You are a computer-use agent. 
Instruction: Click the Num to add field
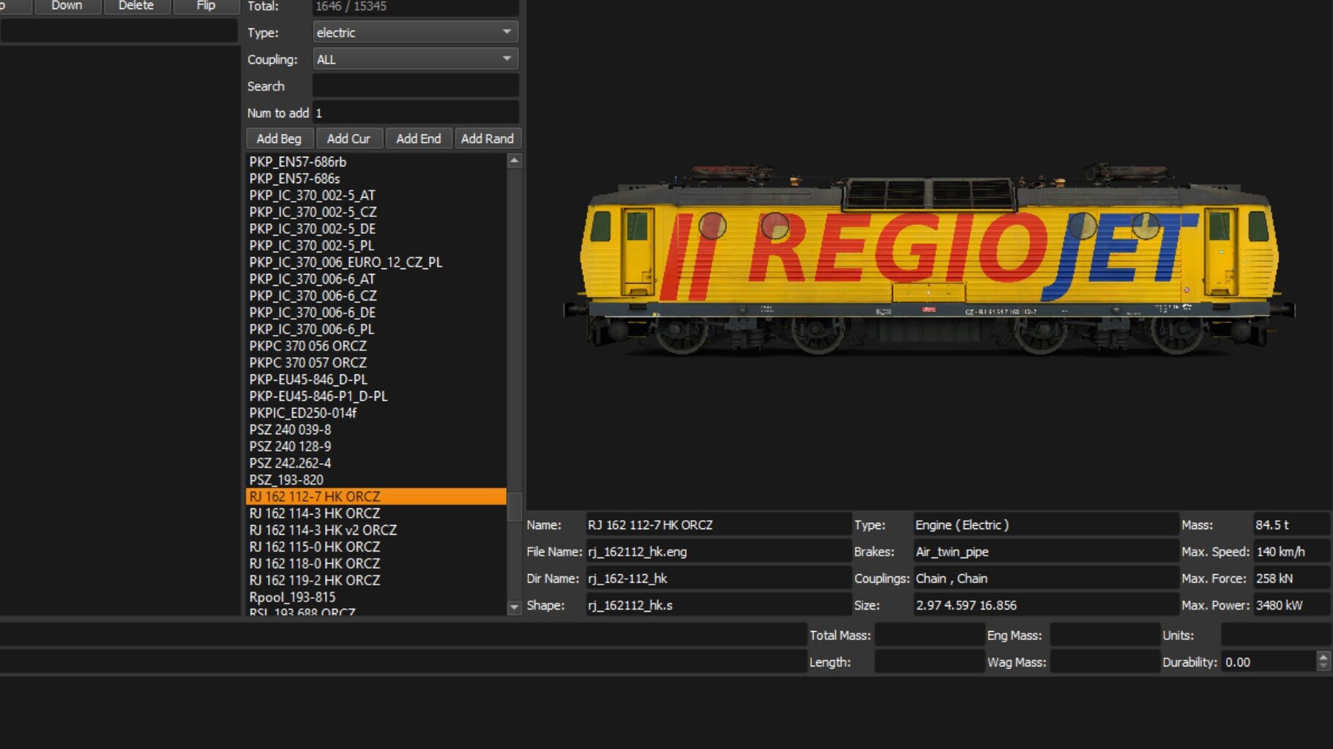415,113
